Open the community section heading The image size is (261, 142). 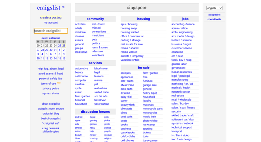(x=95, y=19)
